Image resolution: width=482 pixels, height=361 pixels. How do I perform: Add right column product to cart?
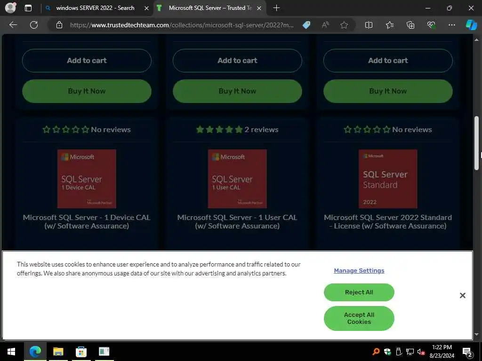point(388,61)
